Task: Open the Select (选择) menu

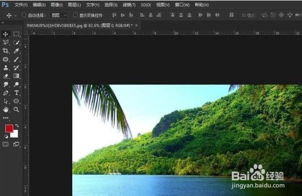Action: [x=111, y=5]
